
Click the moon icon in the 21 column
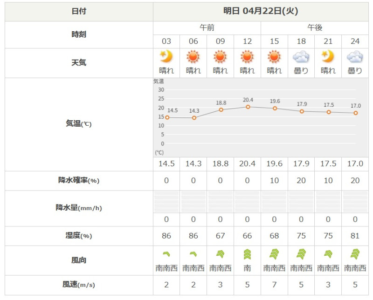(328, 57)
